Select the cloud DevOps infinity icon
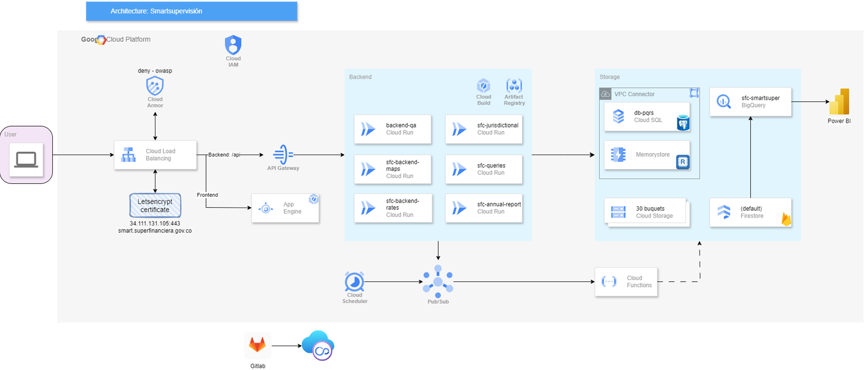Viewport: 864px width, 370px height. click(318, 346)
